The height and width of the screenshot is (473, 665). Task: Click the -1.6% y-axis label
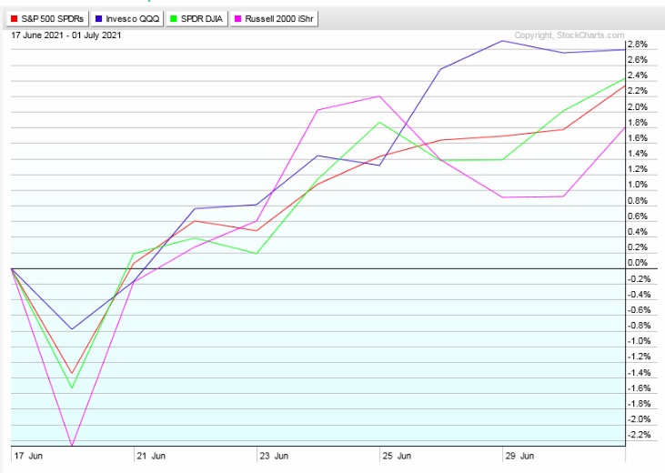pos(640,388)
